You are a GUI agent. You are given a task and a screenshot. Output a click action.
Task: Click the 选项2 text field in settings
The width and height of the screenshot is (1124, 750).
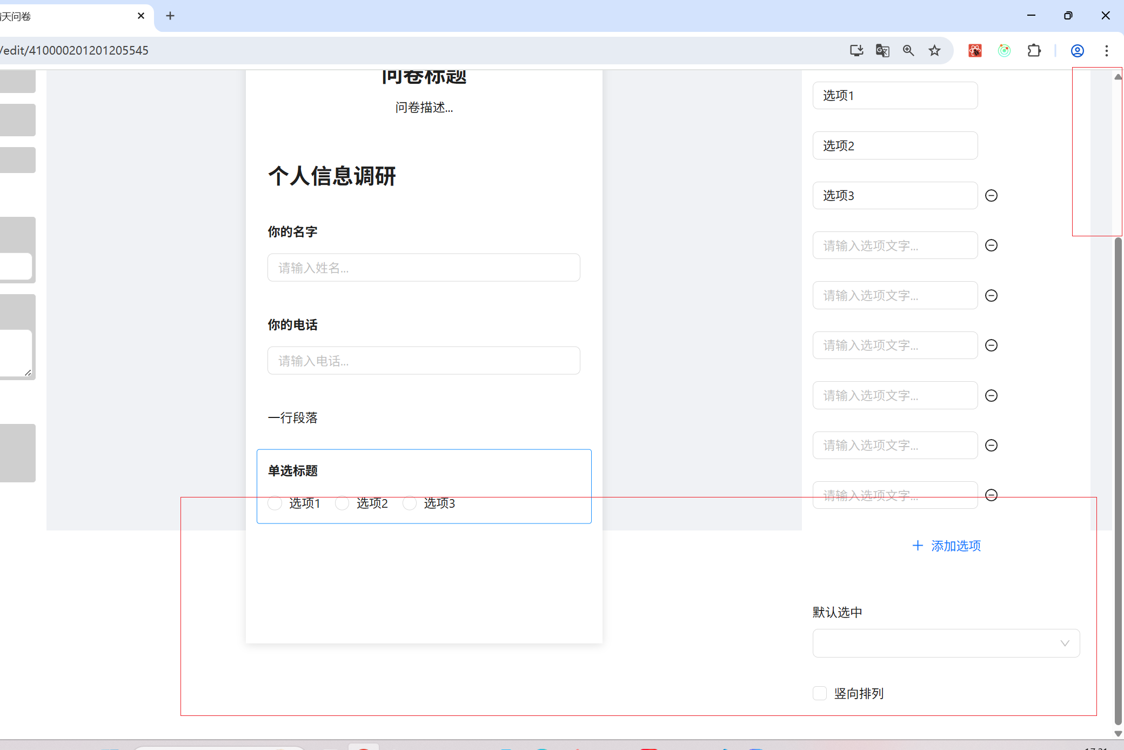895,145
